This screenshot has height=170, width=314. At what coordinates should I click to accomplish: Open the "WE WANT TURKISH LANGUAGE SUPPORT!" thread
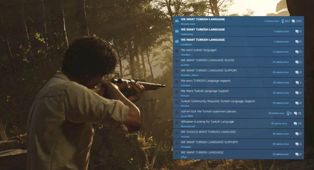click(209, 142)
